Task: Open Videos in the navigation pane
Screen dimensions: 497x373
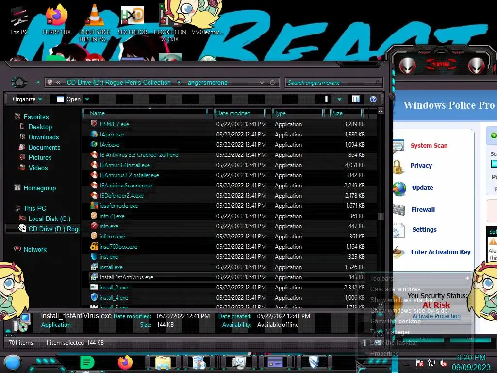Action: tap(38, 168)
